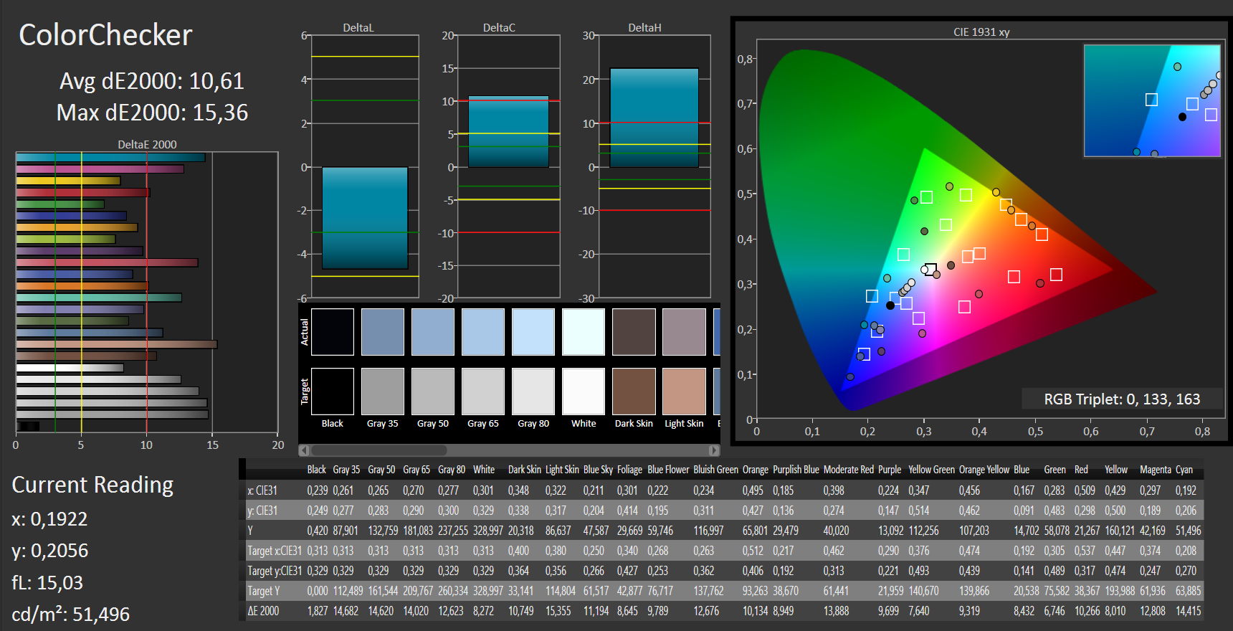Select the Actual swatch for Gray 35
The width and height of the screenshot is (1233, 631).
pyautogui.click(x=383, y=332)
